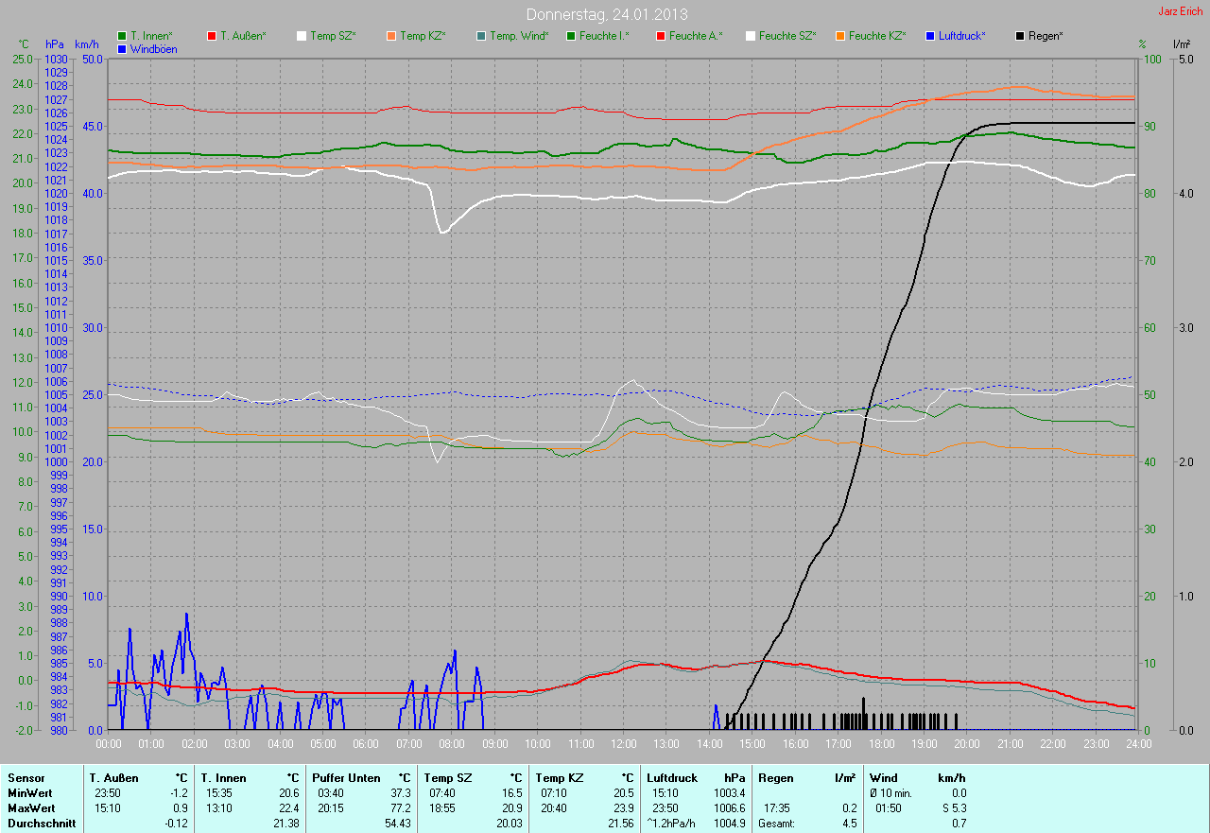Click the Wind column header in table
The image size is (1210, 833).
883,778
